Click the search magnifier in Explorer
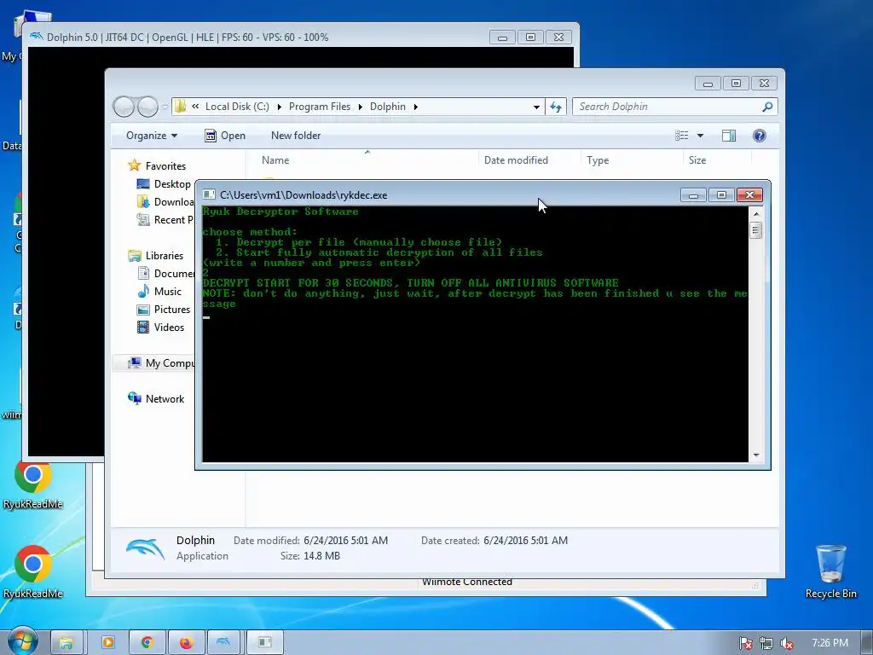 (x=767, y=107)
